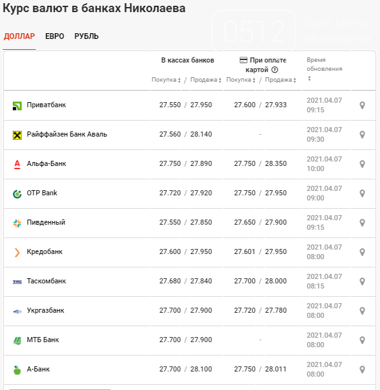Screen dimensions: 380x390
Task: Open the map pin for Приватбанк
Action: 362,105
